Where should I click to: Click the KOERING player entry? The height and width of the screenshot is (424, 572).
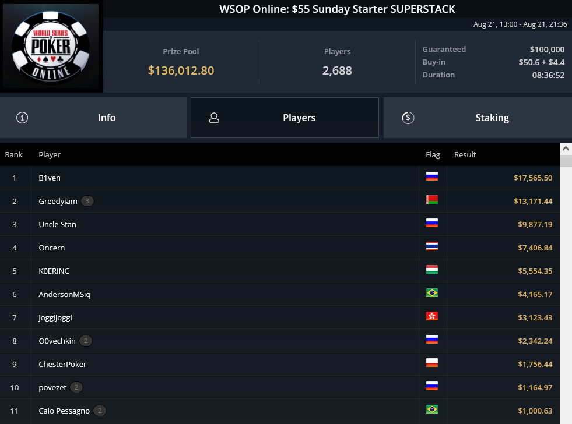coord(54,271)
